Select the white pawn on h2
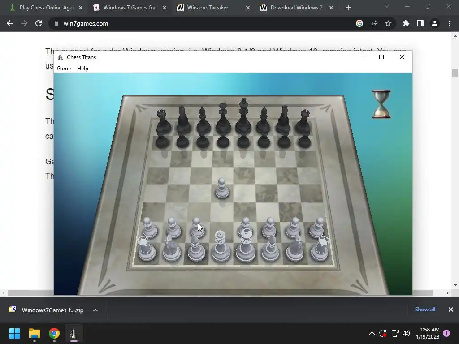This screenshot has height=344, width=459. click(317, 228)
